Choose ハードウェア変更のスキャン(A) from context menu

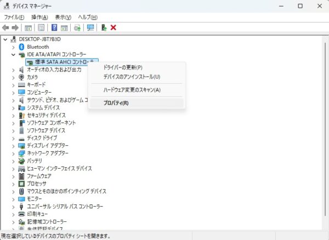click(x=137, y=90)
